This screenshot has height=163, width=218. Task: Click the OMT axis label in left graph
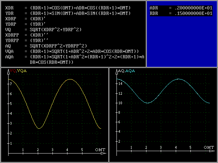click(100, 150)
